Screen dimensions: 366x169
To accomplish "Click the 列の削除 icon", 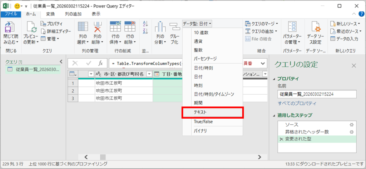I will pos(98,28).
